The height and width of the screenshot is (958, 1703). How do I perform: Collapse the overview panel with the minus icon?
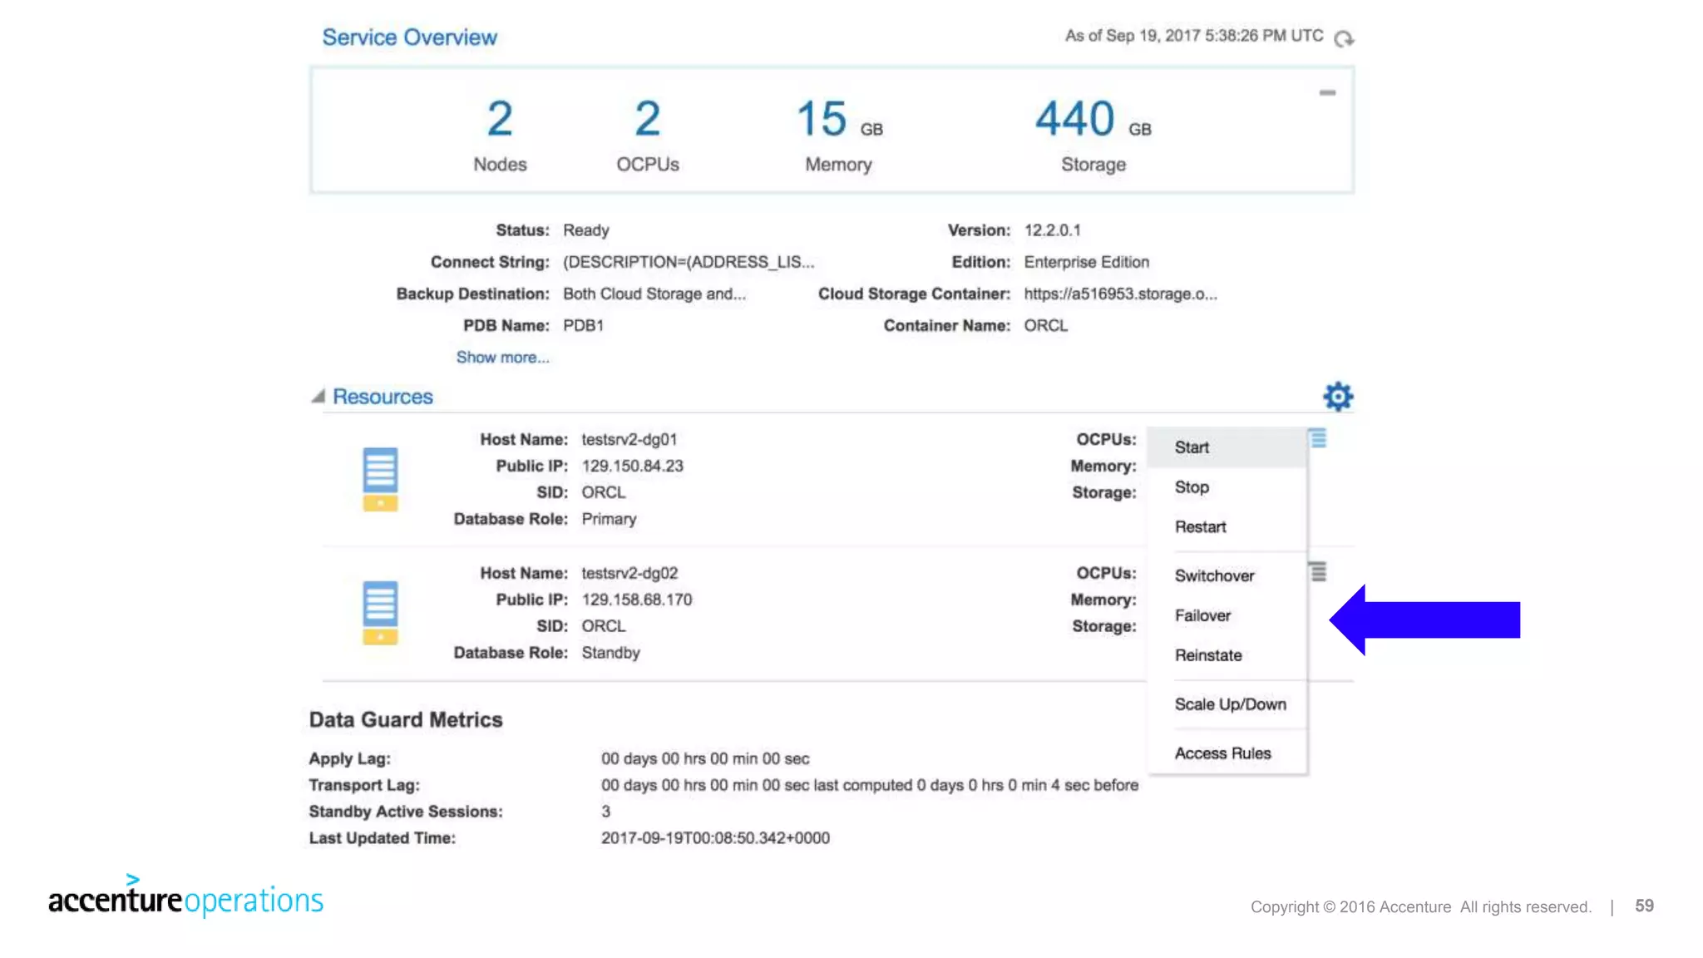pyautogui.click(x=1327, y=93)
